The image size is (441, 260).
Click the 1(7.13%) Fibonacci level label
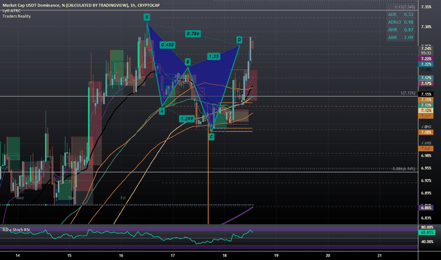407,93
